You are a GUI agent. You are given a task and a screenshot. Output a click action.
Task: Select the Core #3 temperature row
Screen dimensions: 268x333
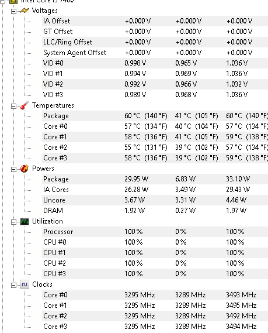(155, 158)
